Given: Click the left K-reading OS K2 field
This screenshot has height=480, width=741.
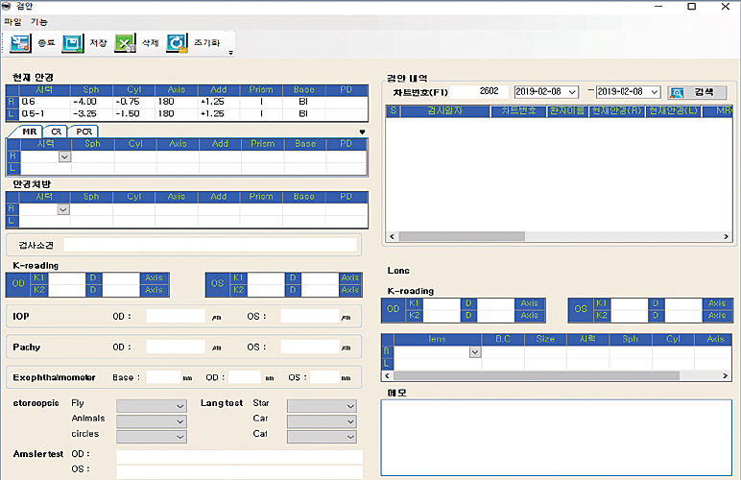Looking at the screenshot, I should point(266,290).
